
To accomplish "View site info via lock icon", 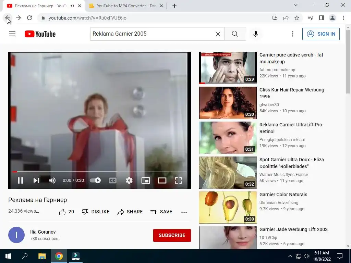I will [x=43, y=18].
